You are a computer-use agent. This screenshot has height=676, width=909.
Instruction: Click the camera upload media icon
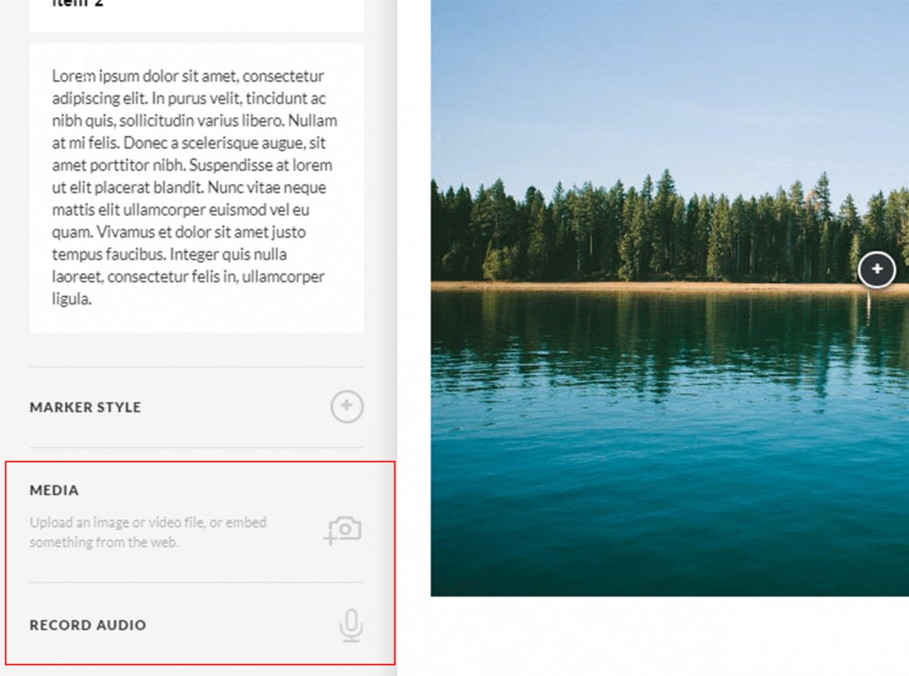tap(343, 530)
